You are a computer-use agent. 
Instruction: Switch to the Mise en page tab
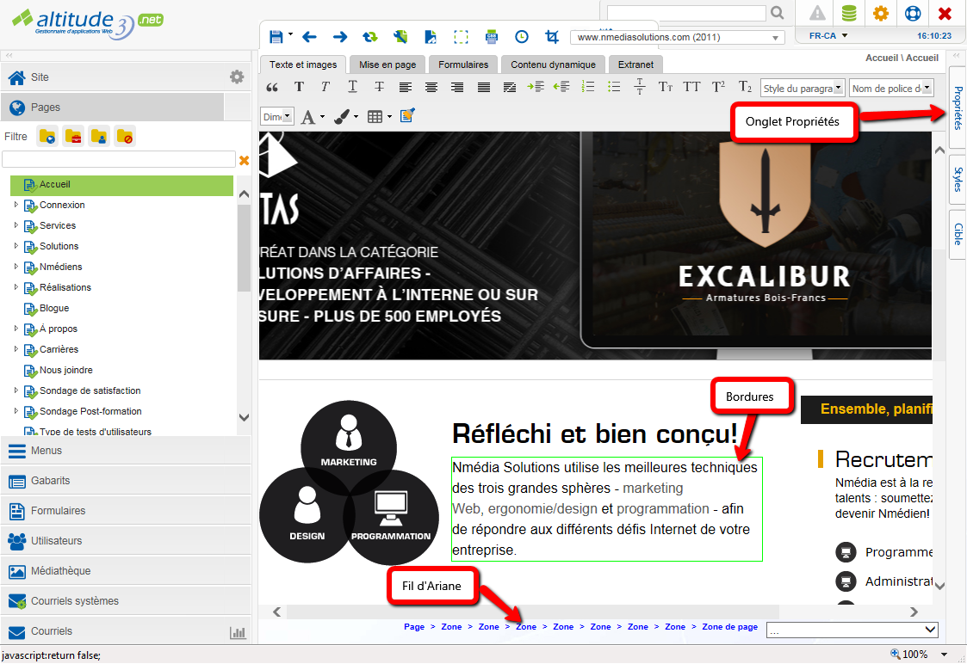click(387, 65)
